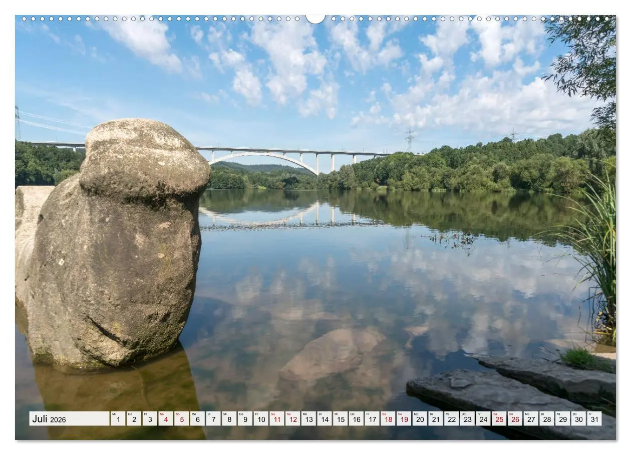631x455 pixels.
Task: Click the large stone sculpture in water
Action: [120, 241]
